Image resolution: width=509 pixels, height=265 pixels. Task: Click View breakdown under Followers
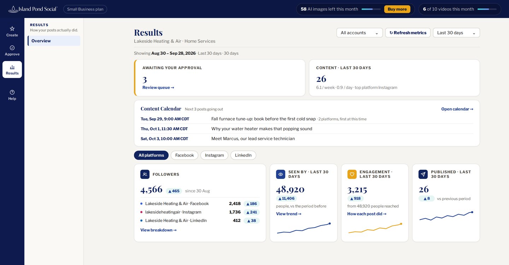pos(158,230)
